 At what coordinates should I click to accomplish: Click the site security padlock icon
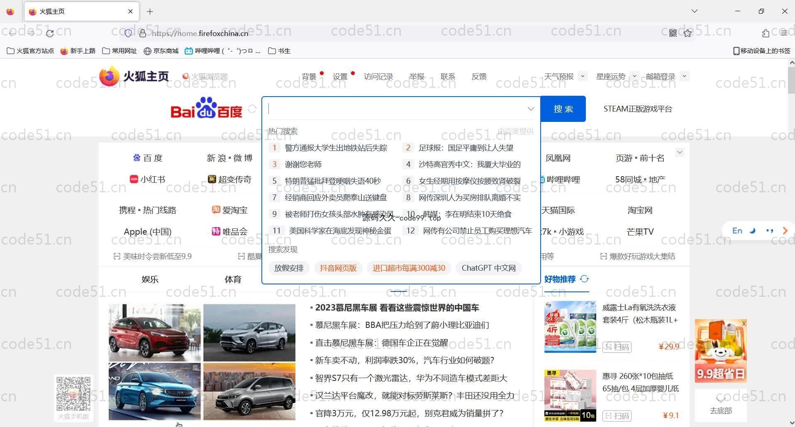click(142, 33)
